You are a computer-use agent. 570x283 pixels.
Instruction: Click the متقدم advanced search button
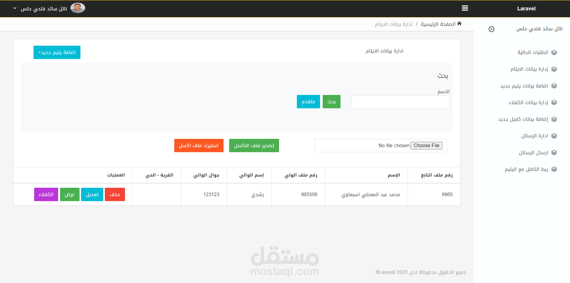pos(308,102)
